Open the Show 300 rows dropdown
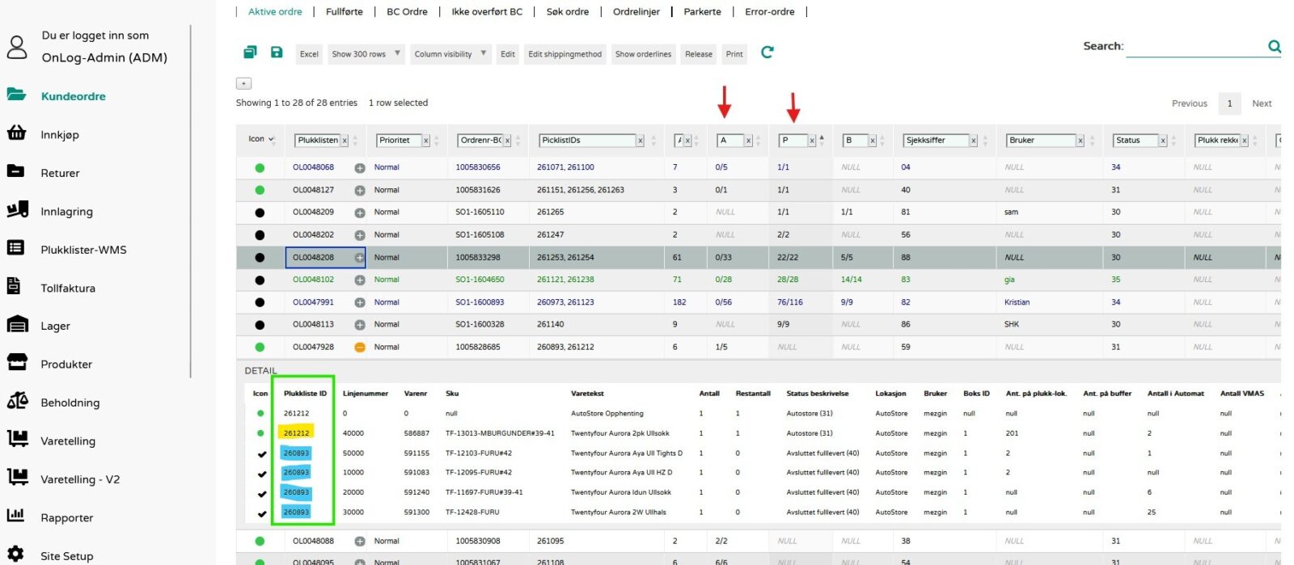The width and height of the screenshot is (1294, 565). pos(366,54)
